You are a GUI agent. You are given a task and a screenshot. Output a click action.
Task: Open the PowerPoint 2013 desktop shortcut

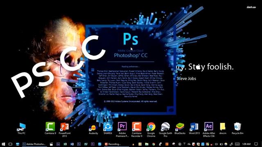point(65,130)
